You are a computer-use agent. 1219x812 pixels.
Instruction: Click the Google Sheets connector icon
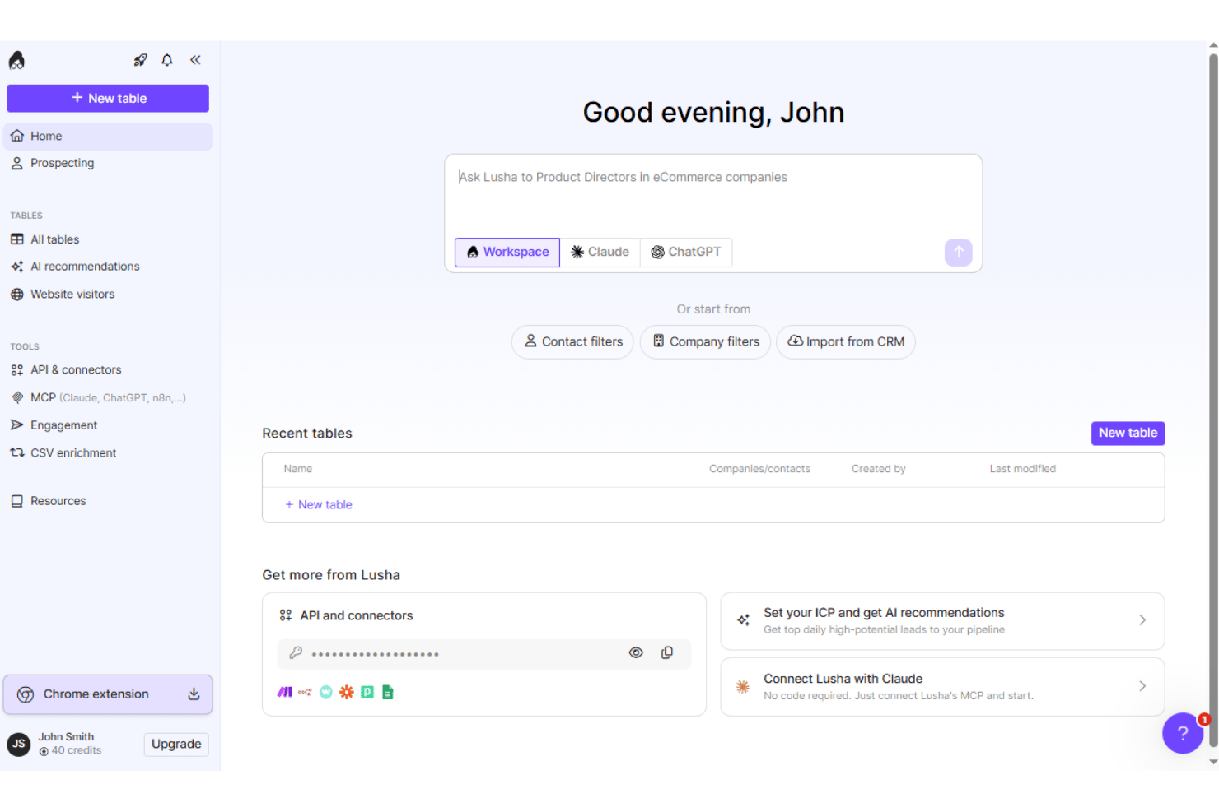tap(388, 693)
